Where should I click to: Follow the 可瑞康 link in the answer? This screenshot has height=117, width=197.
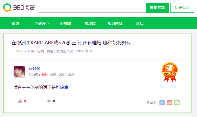[x=62, y=87]
